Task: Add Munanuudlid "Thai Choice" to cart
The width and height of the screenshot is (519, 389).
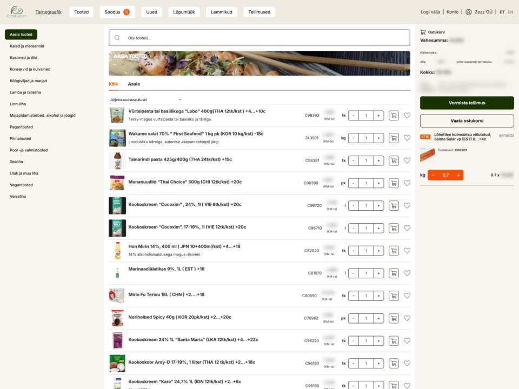Action: 394,183
